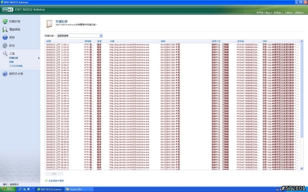This screenshot has height=192, width=308.
Task: Open the 說明(H) menu in top header
Action: coord(299,13)
